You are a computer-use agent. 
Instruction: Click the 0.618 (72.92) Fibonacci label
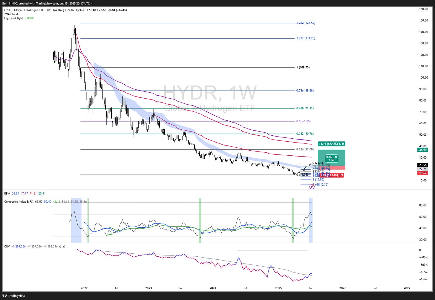pyautogui.click(x=305, y=108)
